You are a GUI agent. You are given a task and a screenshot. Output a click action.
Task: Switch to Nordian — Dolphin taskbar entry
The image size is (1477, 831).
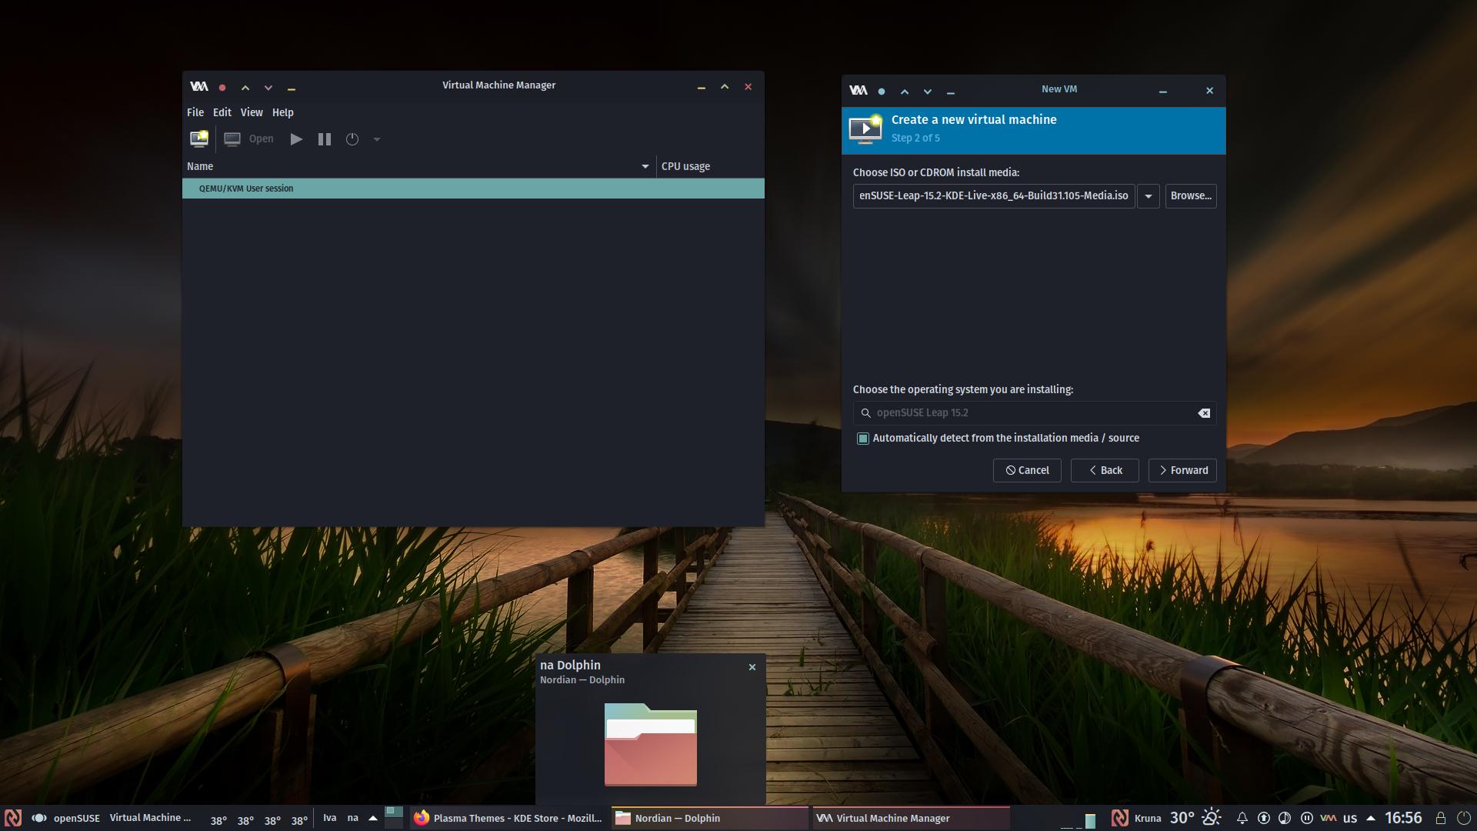click(x=709, y=818)
